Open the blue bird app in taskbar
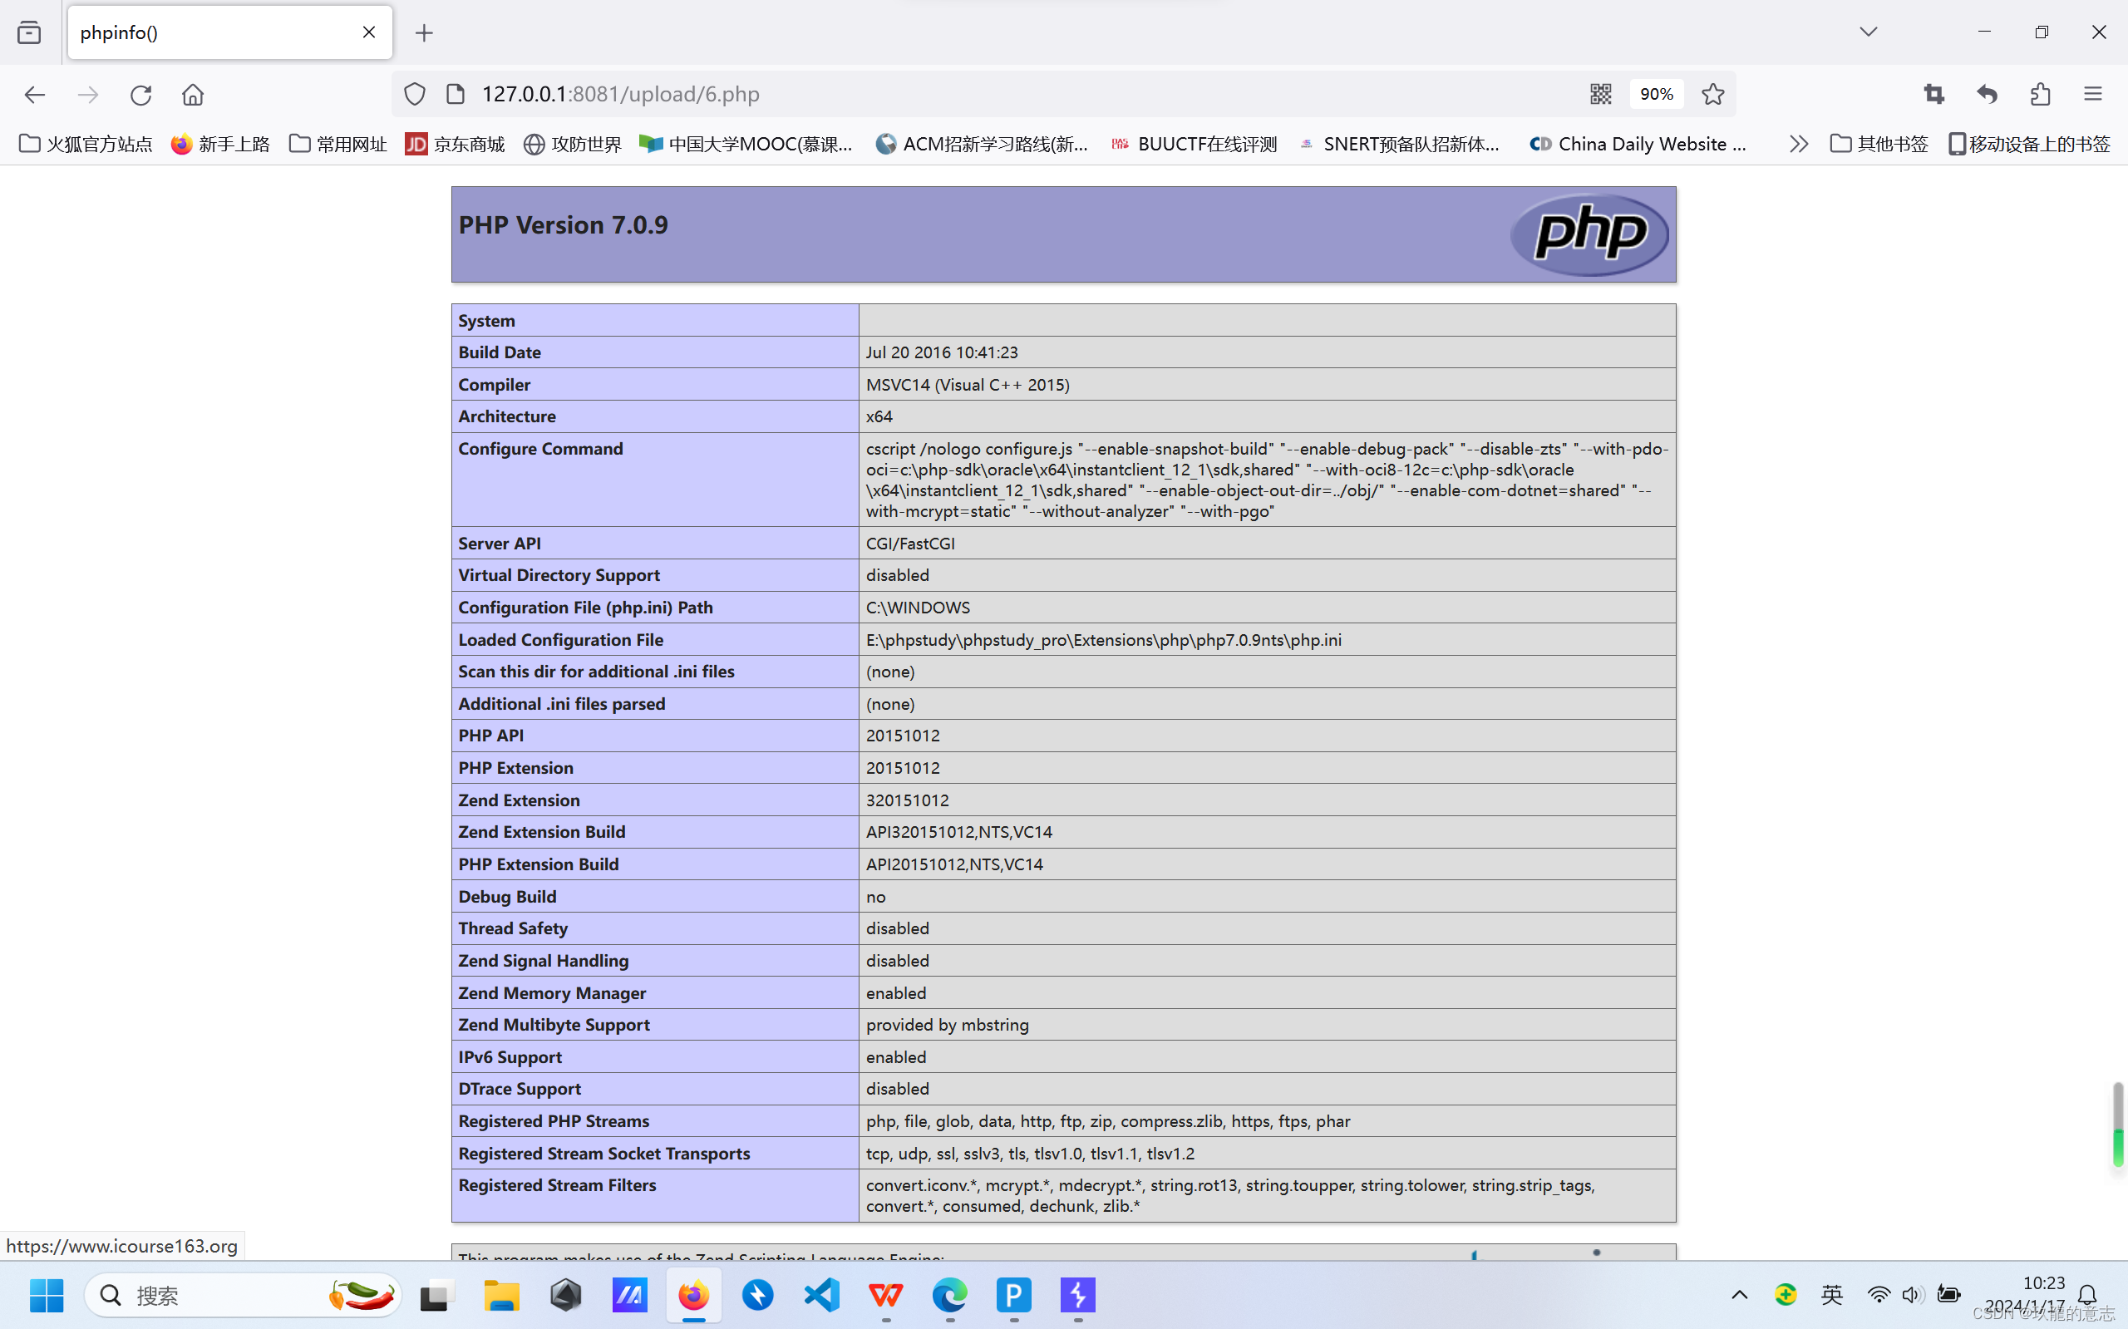Screen dimensions: 2128x1329 tap(757, 1295)
